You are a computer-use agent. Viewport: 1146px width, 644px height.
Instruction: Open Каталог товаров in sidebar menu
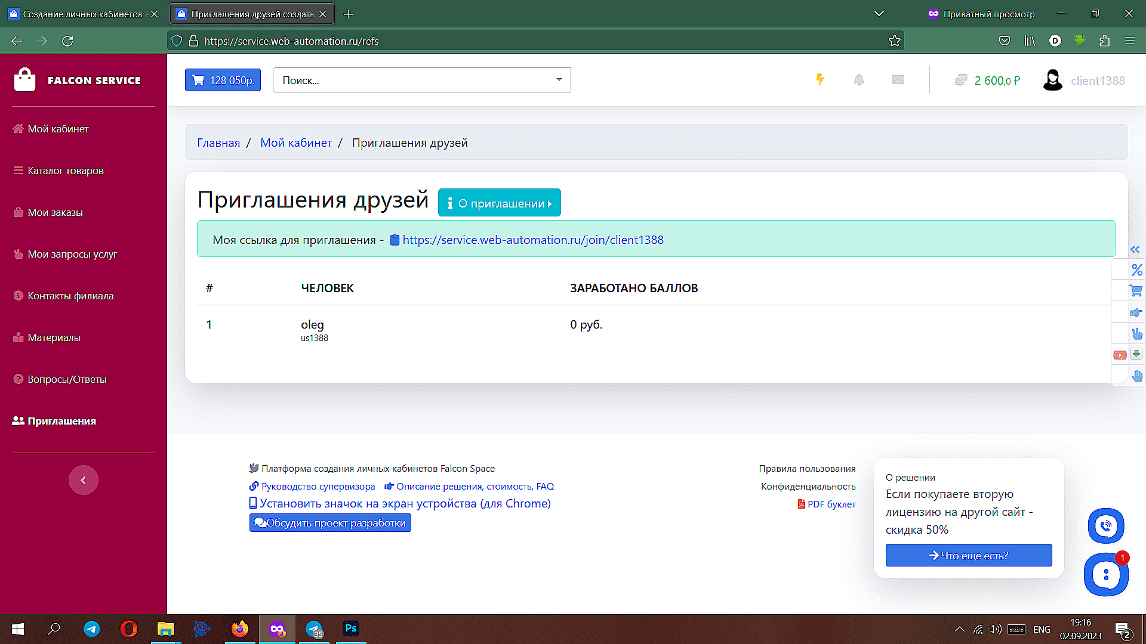(x=66, y=171)
